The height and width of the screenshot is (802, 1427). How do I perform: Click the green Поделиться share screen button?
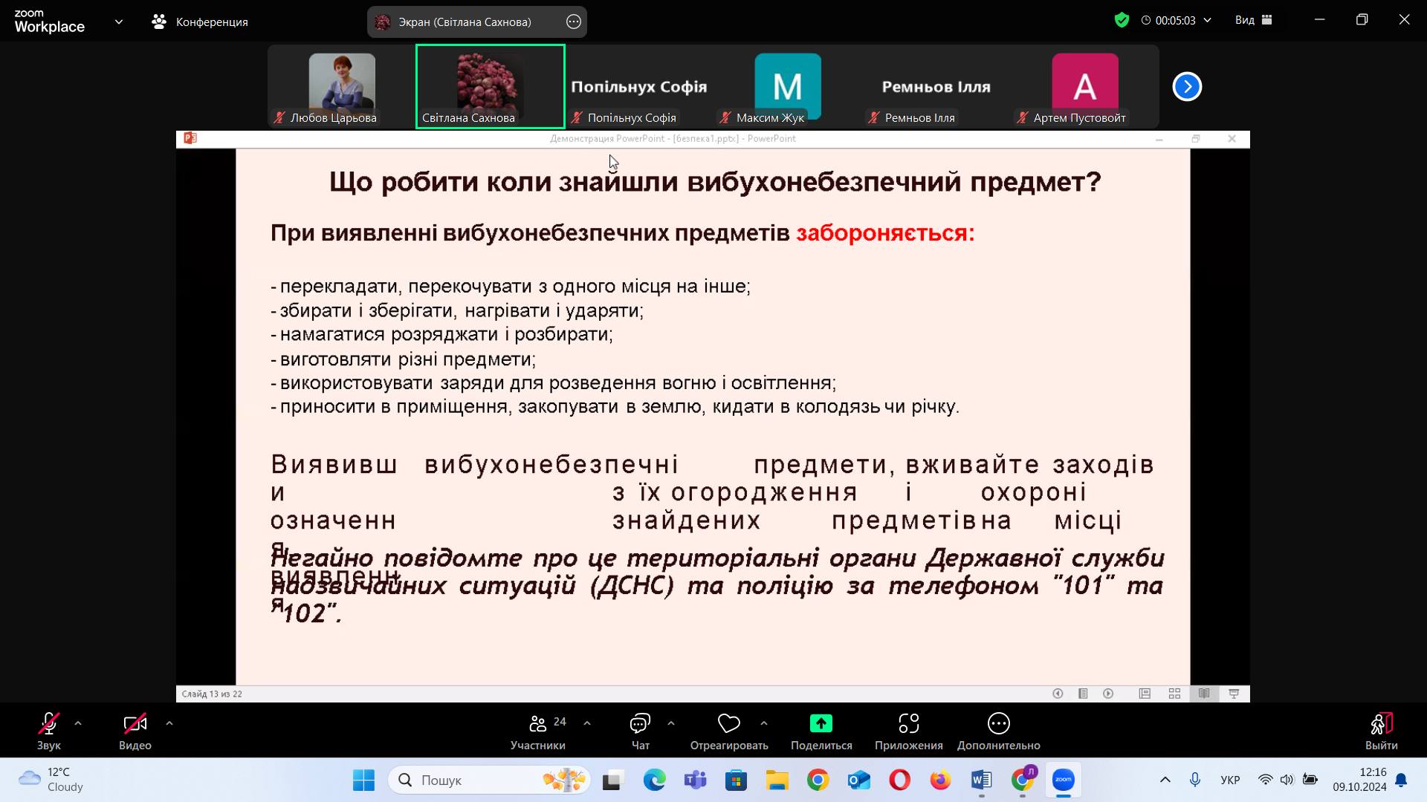click(x=821, y=723)
